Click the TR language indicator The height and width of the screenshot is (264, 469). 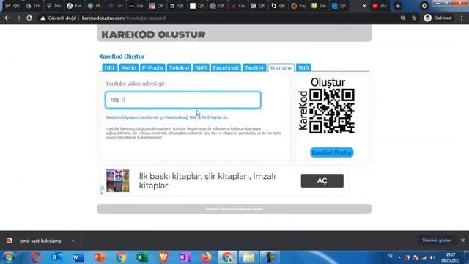coord(390,257)
